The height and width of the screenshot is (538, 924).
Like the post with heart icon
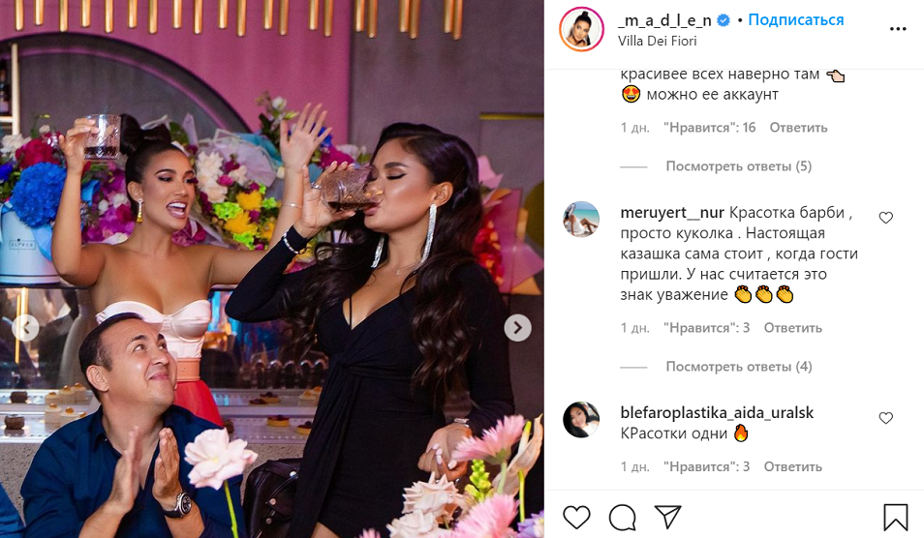pos(576,518)
